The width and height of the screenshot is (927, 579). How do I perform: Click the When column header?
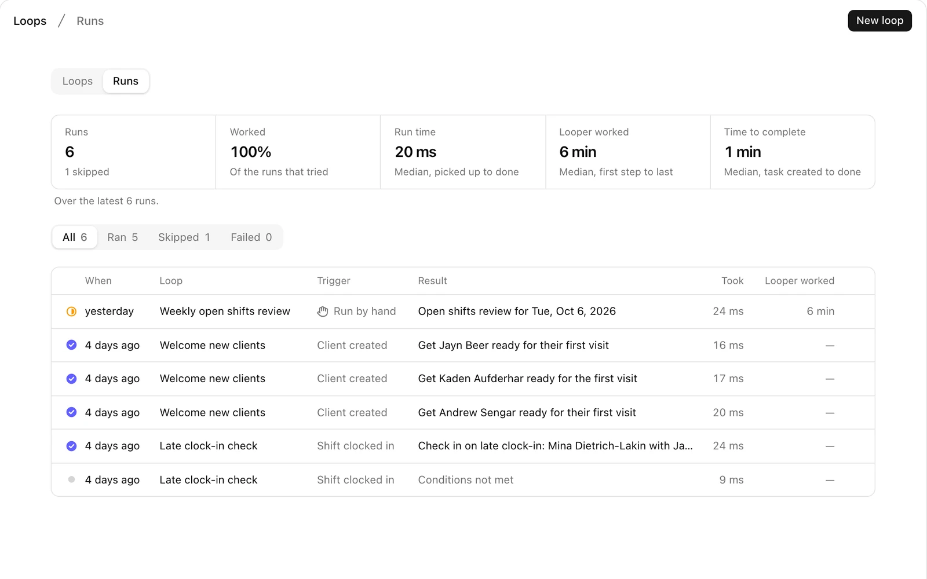coord(98,281)
